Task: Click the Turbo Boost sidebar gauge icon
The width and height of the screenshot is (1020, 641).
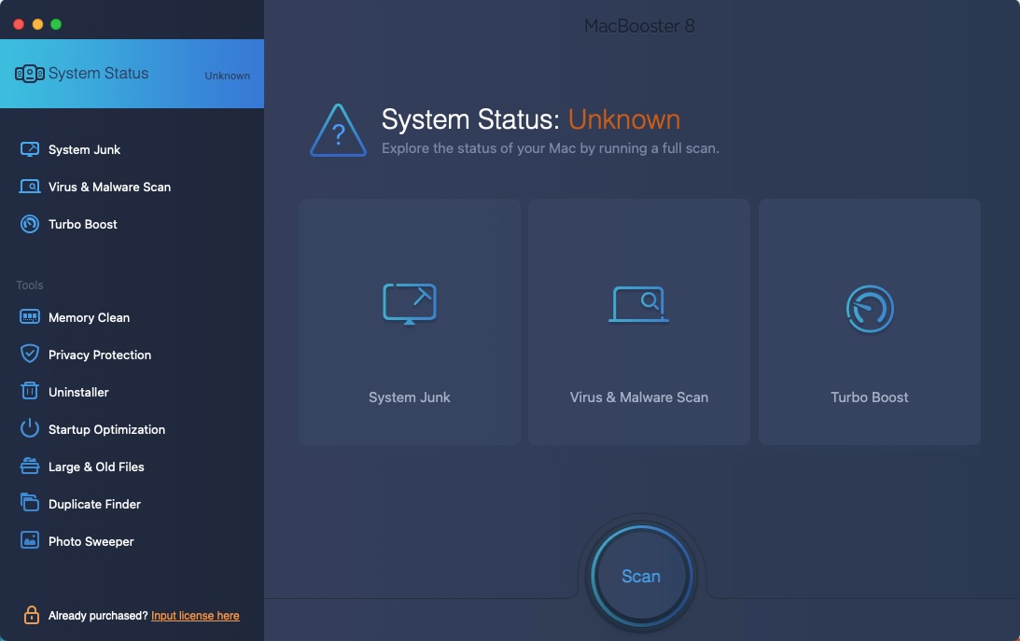Action: [29, 224]
